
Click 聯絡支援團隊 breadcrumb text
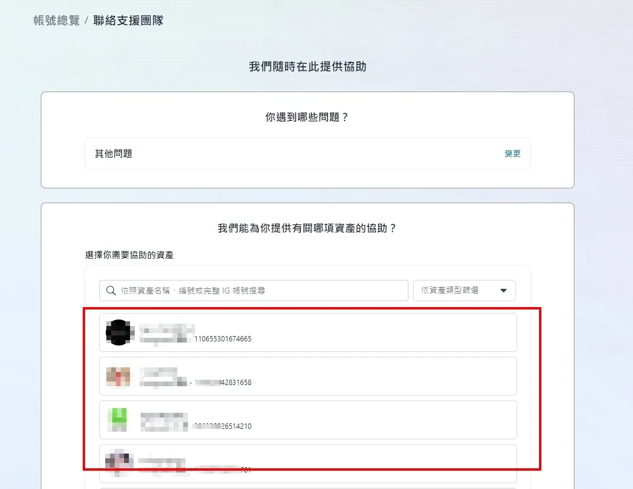click(x=128, y=21)
